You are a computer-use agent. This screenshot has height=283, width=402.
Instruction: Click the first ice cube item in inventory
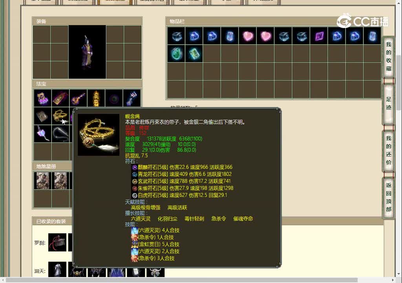(x=176, y=36)
